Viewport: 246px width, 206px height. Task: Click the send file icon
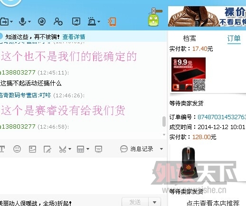click(x=4, y=21)
